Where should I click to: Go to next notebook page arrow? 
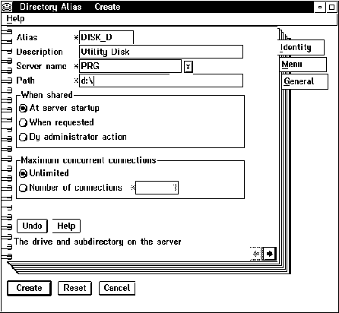270,253
